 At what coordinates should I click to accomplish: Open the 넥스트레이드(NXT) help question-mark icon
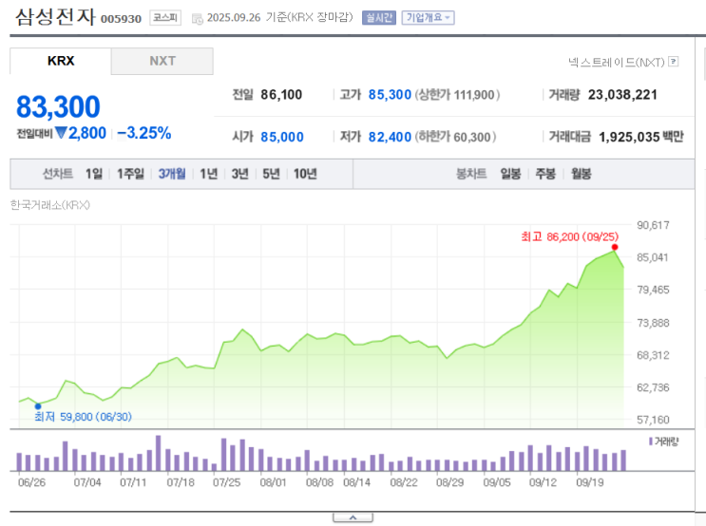[673, 61]
